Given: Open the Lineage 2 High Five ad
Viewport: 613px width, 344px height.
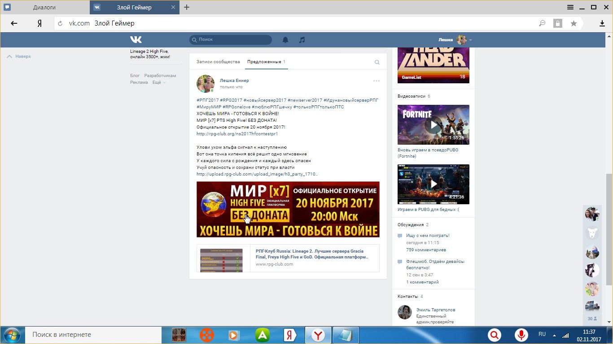Looking at the screenshot, I should pyautogui.click(x=150, y=54).
